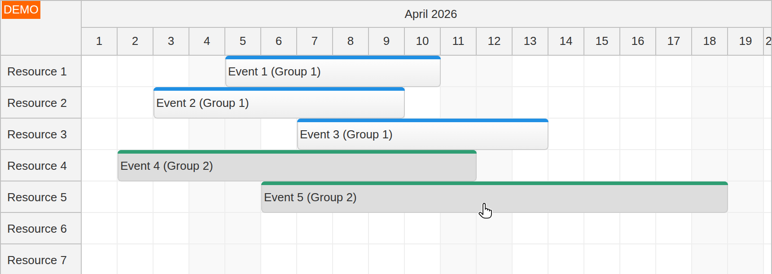Click the day 15 column header
The width and height of the screenshot is (772, 274).
click(x=601, y=41)
